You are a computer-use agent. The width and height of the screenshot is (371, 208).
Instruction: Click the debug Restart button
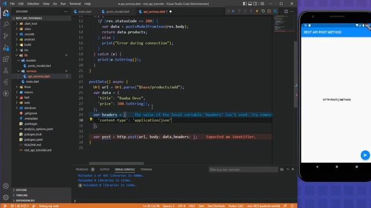pyautogui.click(x=263, y=12)
